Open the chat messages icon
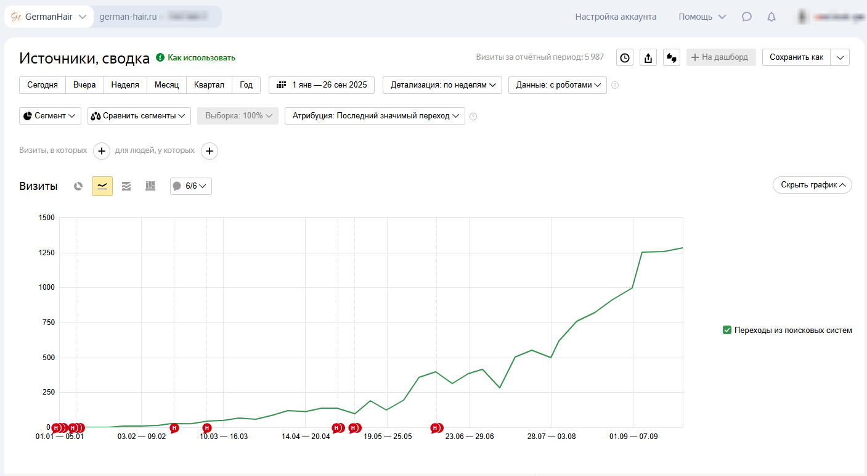Screen dimensions: 867x476 point(747,17)
